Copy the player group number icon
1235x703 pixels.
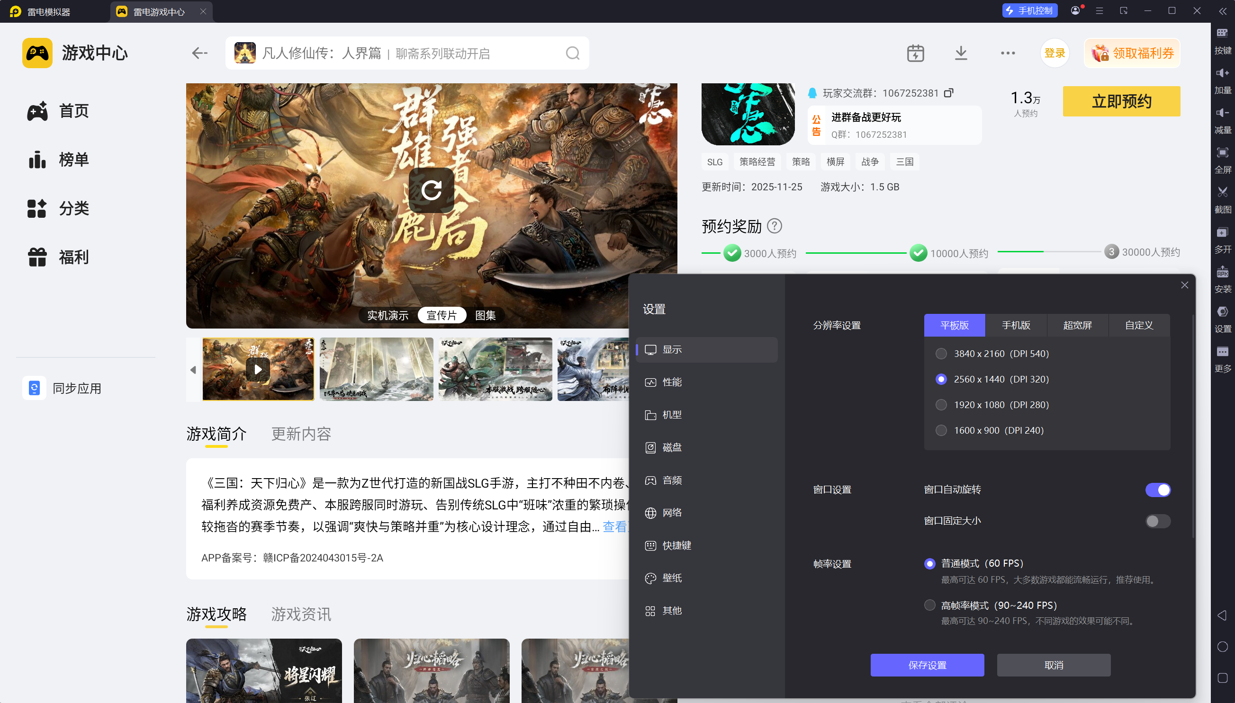point(948,93)
